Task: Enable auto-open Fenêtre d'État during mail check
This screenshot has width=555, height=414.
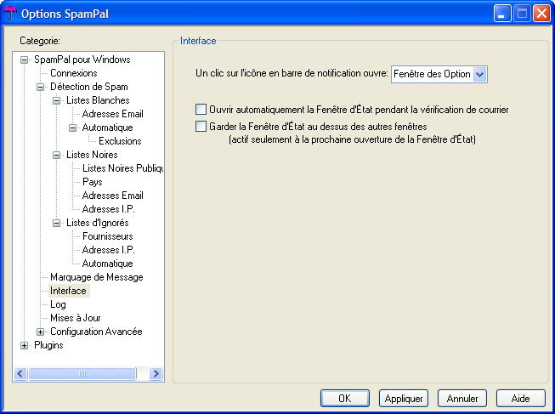Action: click(x=201, y=110)
